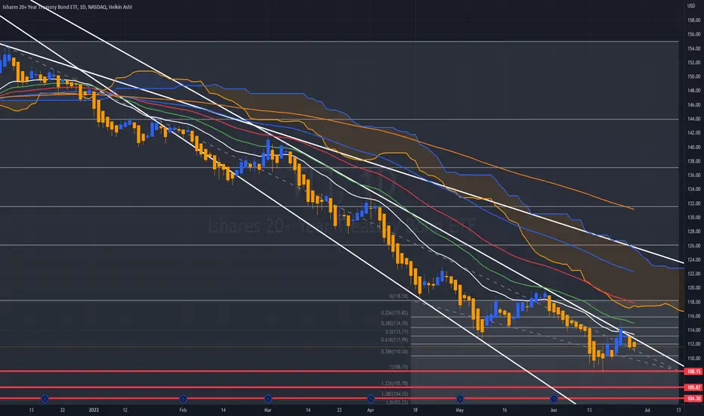Click the 150.00 price axis label
This screenshot has width=704, height=416.
point(693,76)
